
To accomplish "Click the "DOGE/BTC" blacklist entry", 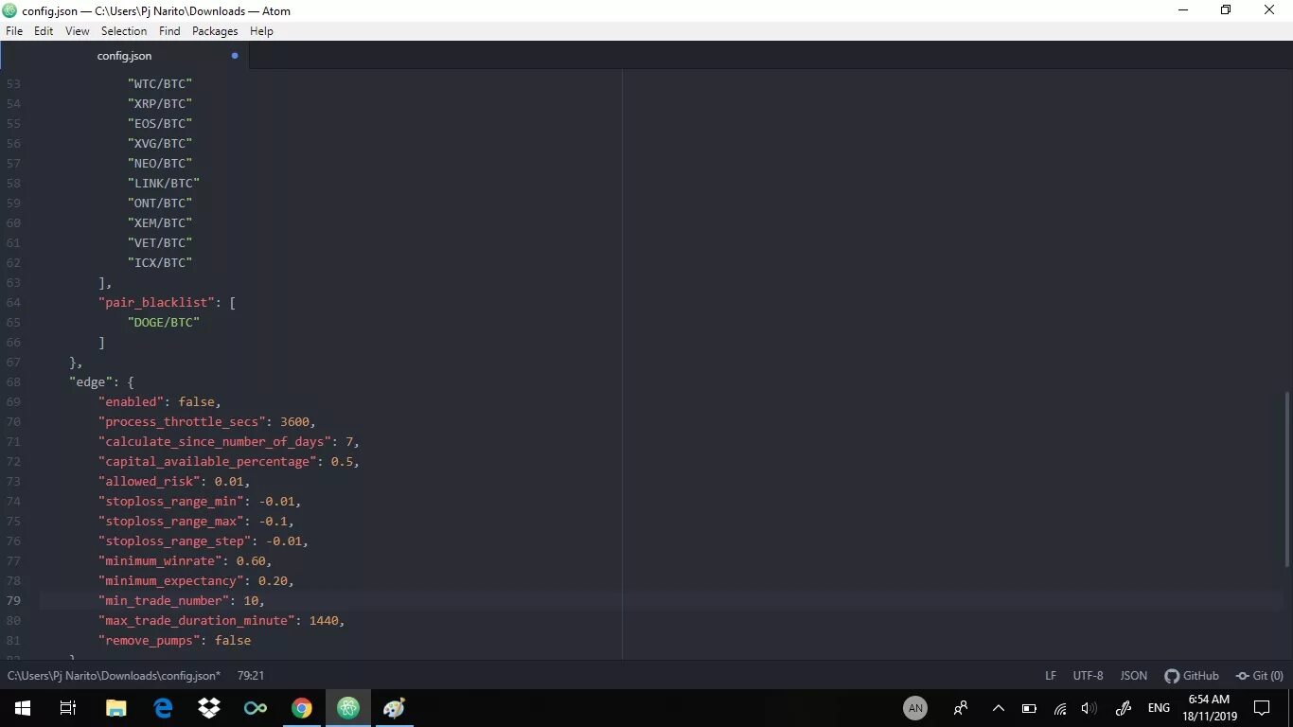I will (164, 323).
